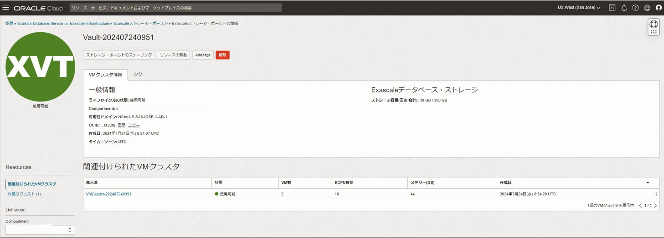Open Exascaleストレージ・ボールト breadcrumb

[140, 23]
